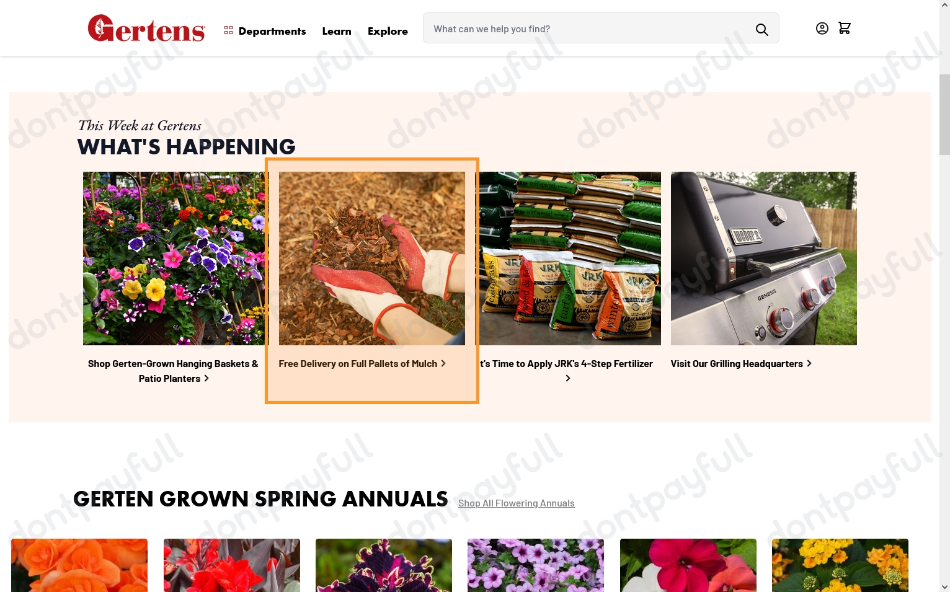
Task: Open the JRK's 4-Step Fertilizer link
Action: [567, 364]
